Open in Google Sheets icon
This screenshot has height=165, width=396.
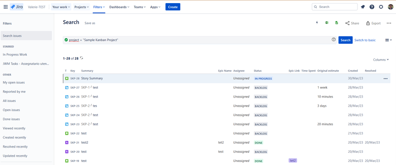[x=336, y=23]
